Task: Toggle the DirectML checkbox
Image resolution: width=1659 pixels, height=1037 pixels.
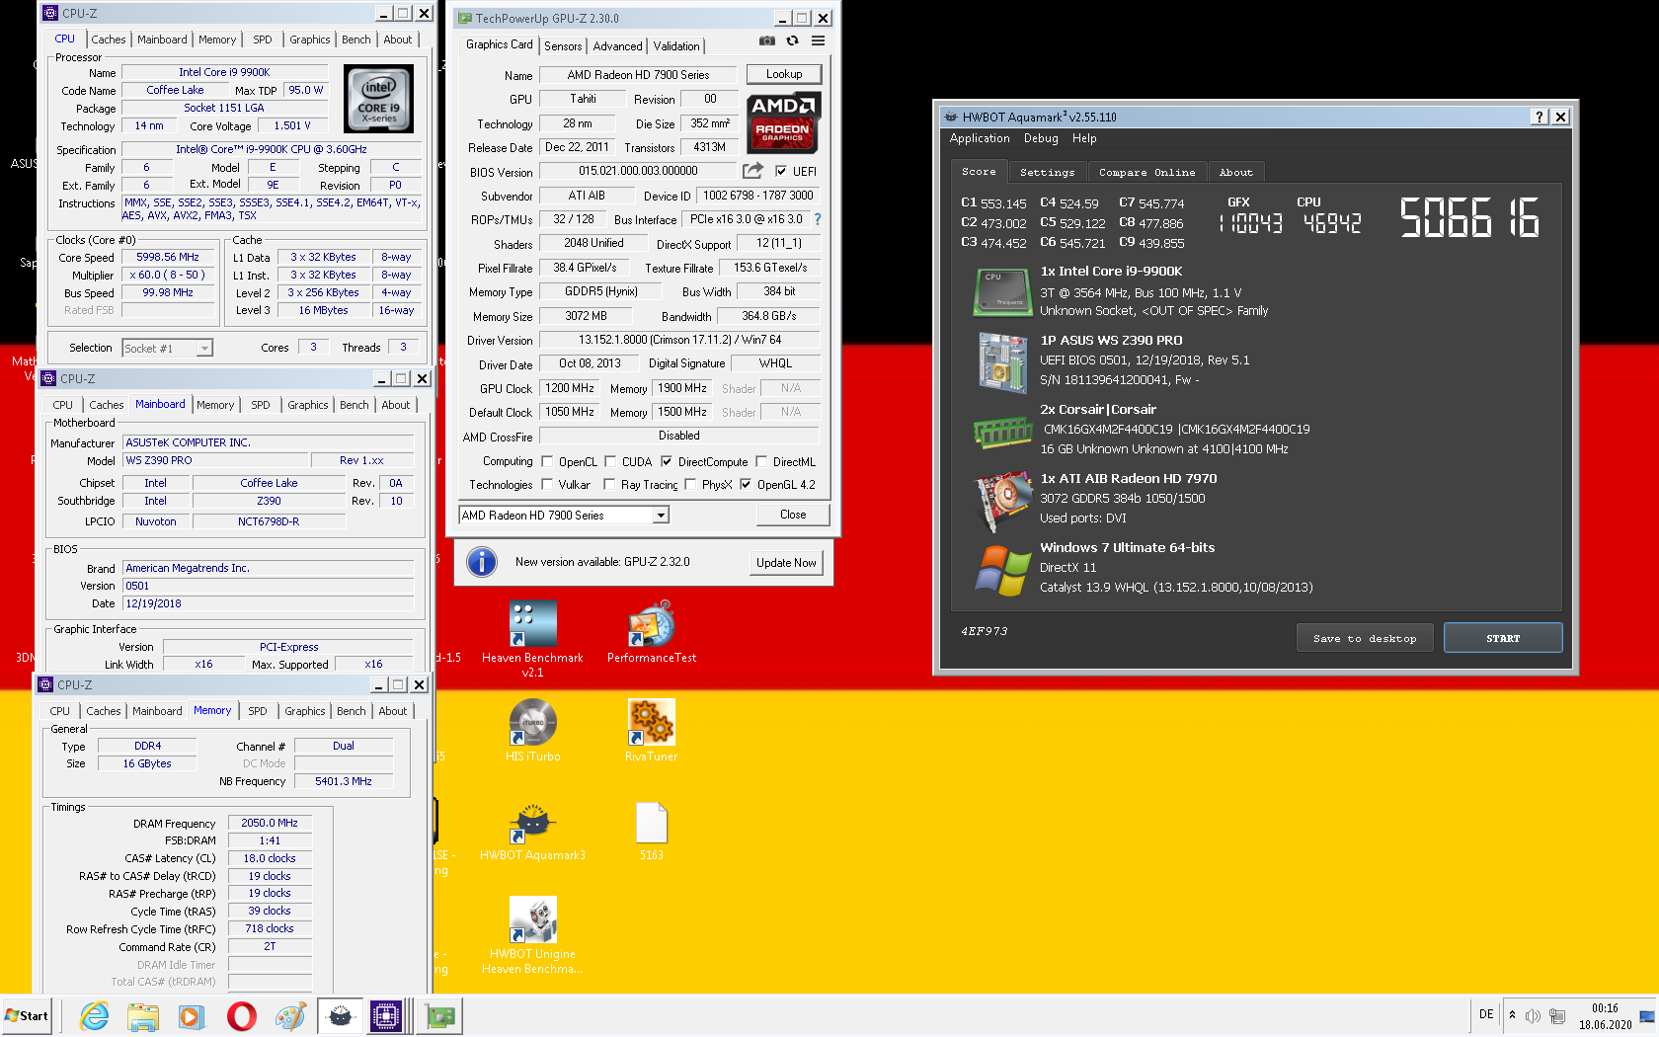Action: click(x=761, y=461)
